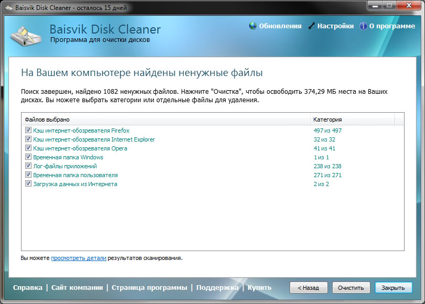Click the value 238 из 238

click(x=327, y=166)
